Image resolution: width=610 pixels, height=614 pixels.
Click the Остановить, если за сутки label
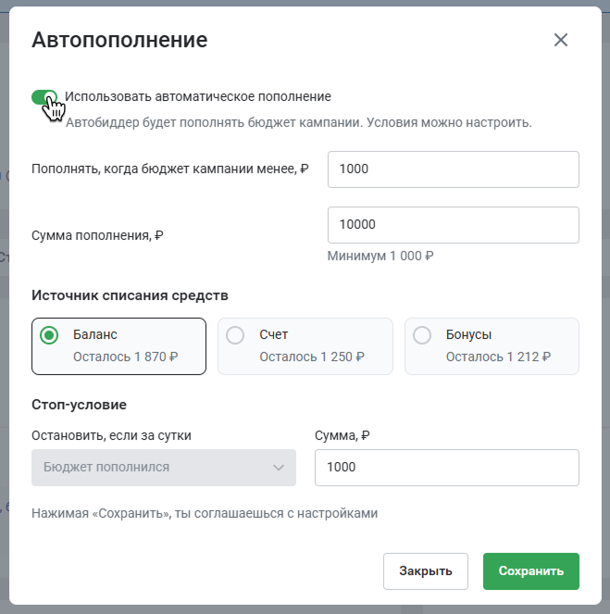tap(111, 435)
